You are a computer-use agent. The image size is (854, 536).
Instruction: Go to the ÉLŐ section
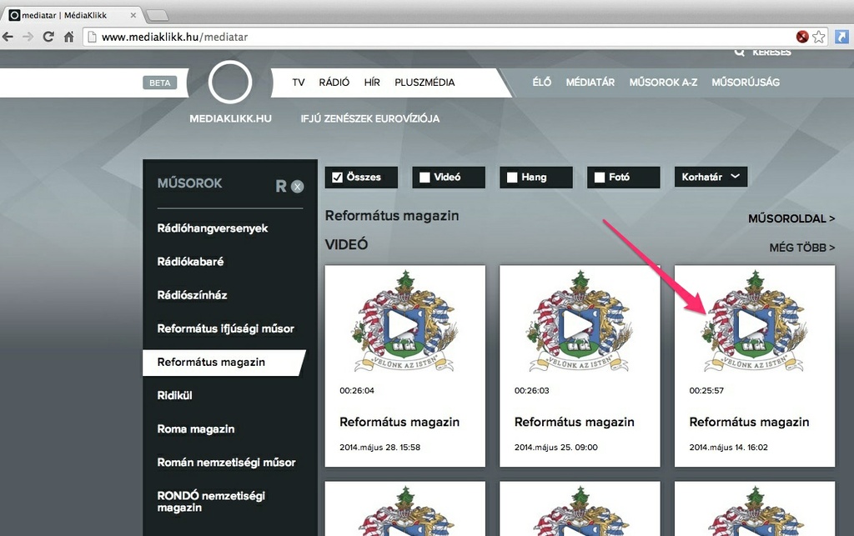pyautogui.click(x=542, y=83)
